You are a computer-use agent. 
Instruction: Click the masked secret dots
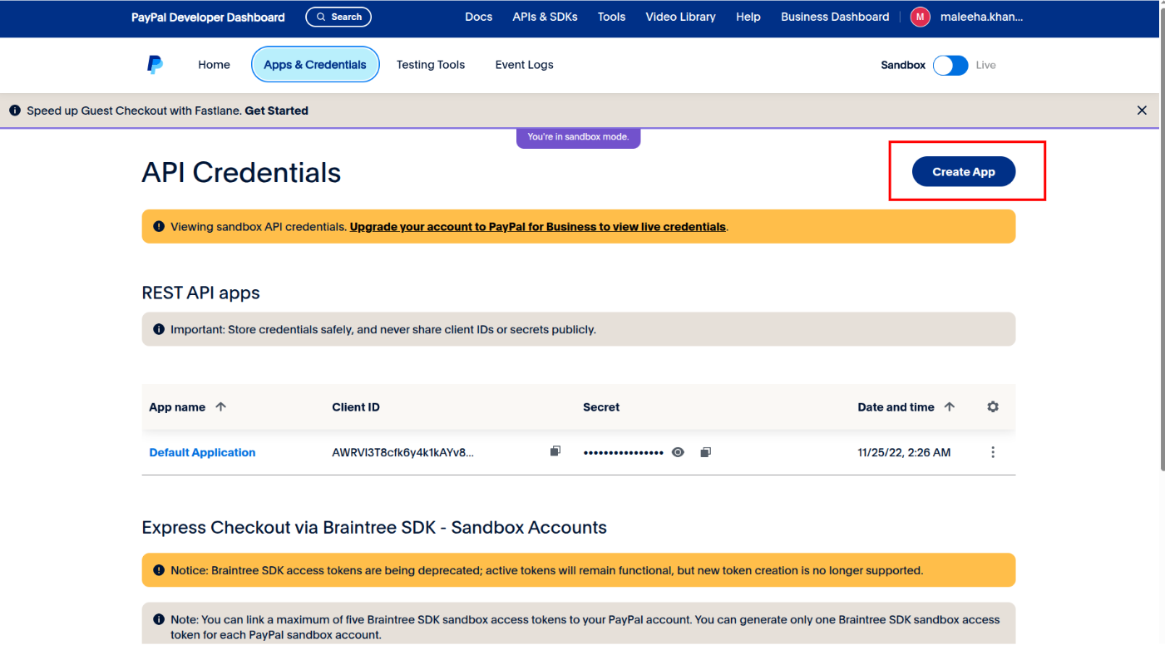pyautogui.click(x=623, y=452)
